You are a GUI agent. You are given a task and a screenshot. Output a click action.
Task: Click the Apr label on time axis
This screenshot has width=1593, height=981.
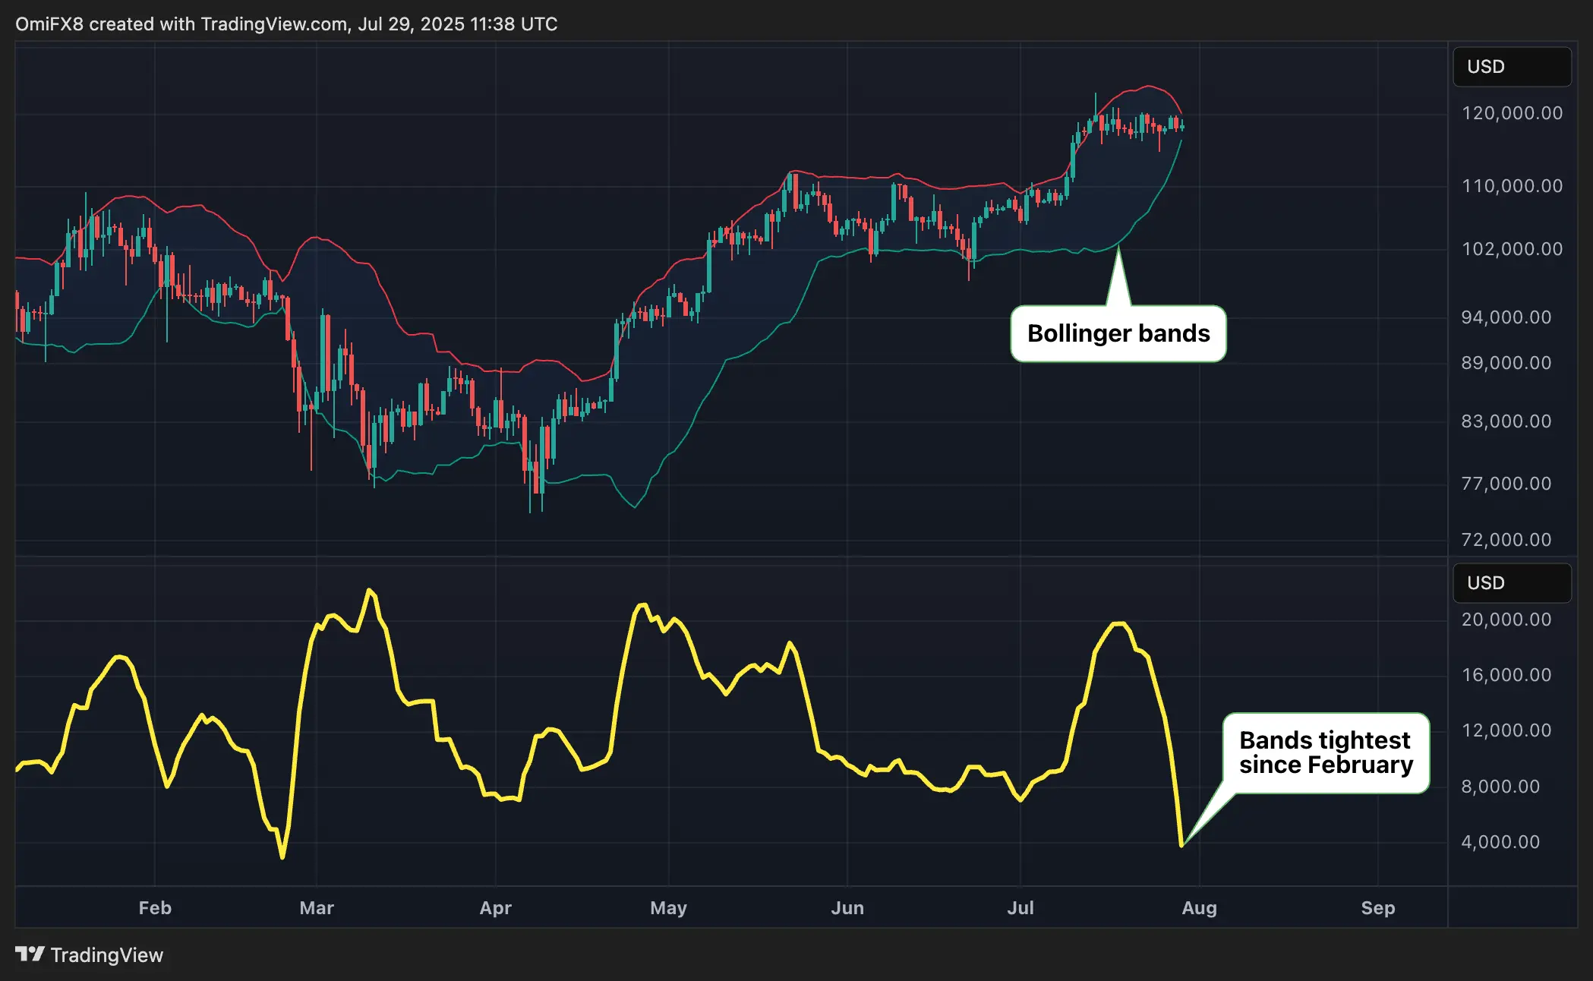tap(496, 908)
